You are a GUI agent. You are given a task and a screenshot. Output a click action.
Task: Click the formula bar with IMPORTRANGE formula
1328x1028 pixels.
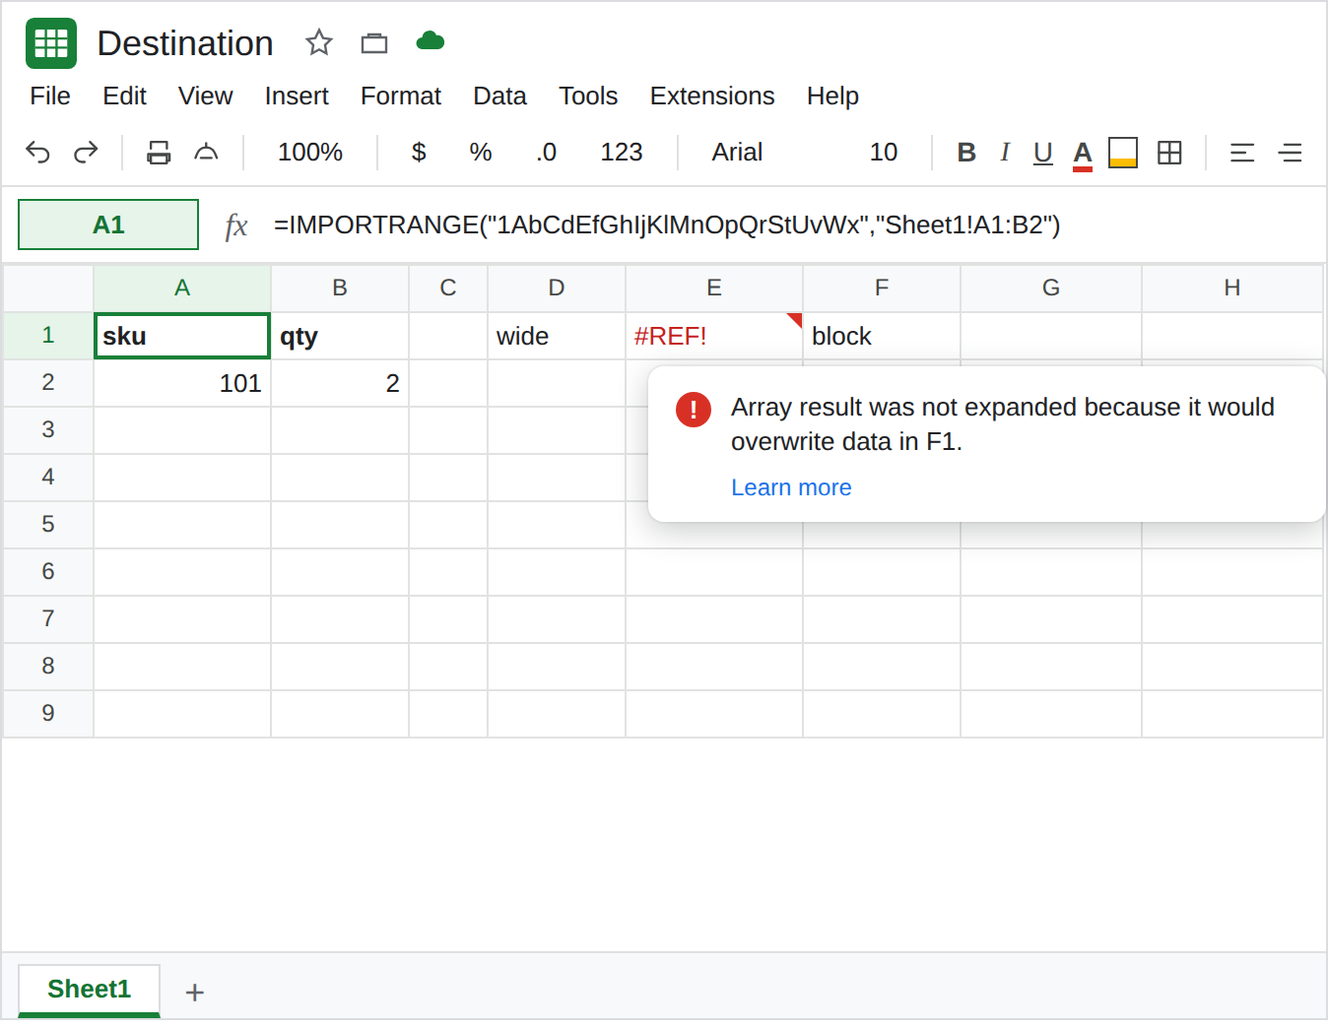(667, 225)
